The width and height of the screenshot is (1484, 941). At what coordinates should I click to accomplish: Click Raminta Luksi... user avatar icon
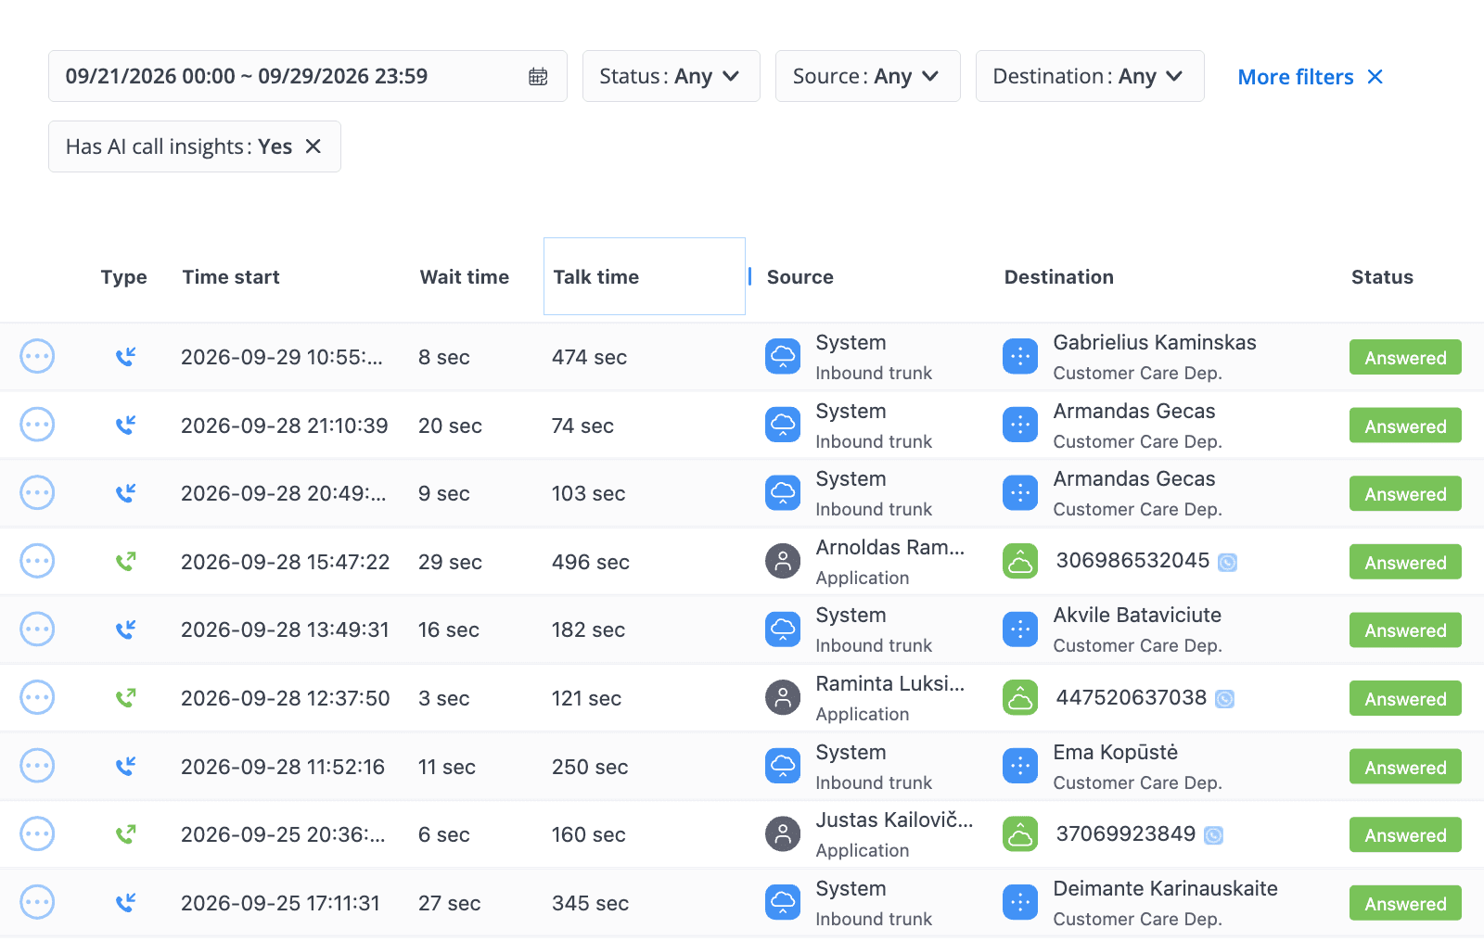[x=783, y=697]
